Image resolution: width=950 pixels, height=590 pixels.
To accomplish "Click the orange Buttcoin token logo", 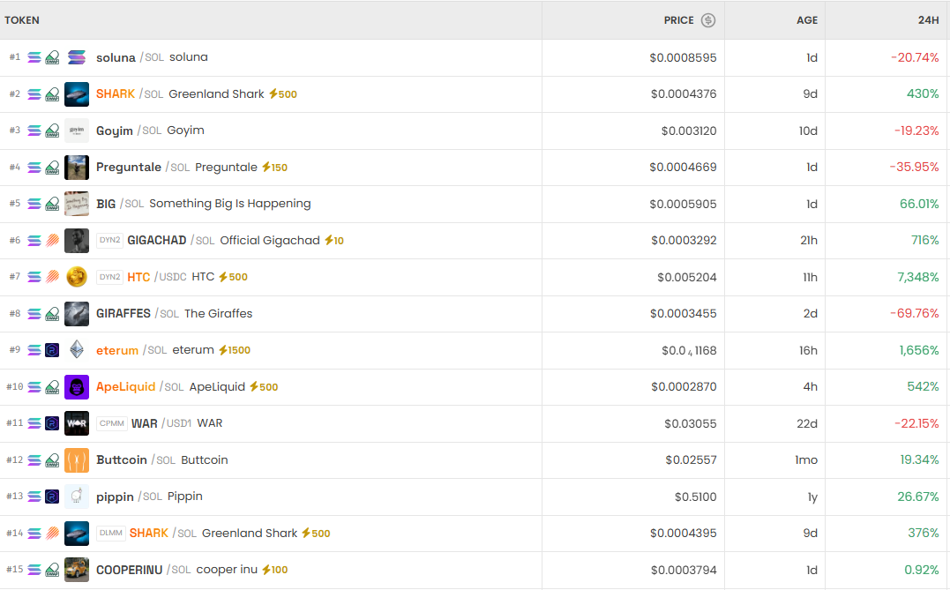I will 77,460.
